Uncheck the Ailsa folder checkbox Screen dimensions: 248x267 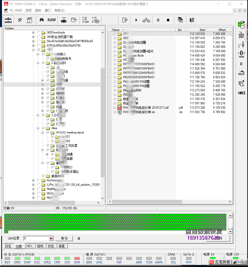click(x=43, y=128)
